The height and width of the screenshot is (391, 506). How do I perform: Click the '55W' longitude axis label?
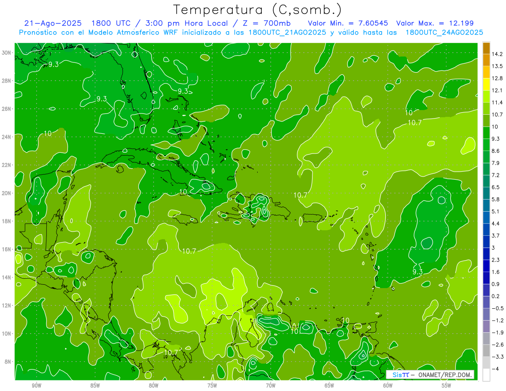pyautogui.click(x=447, y=386)
